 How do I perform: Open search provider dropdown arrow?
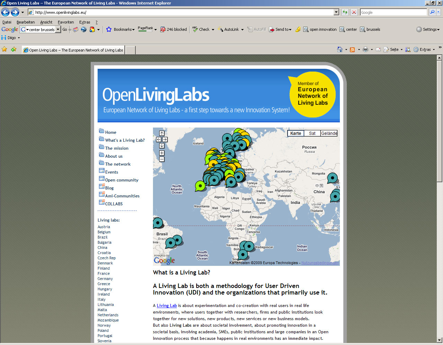[x=438, y=12]
